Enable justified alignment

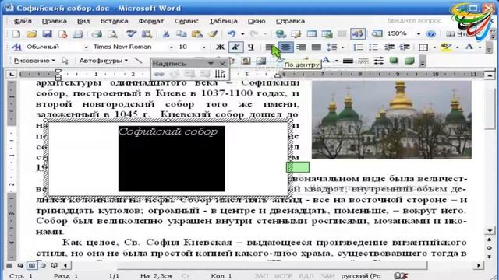[316, 47]
